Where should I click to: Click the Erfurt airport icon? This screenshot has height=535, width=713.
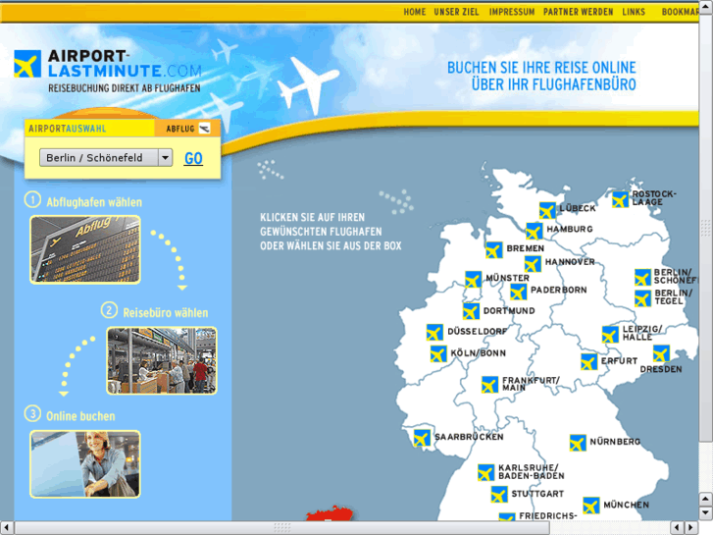click(x=588, y=362)
